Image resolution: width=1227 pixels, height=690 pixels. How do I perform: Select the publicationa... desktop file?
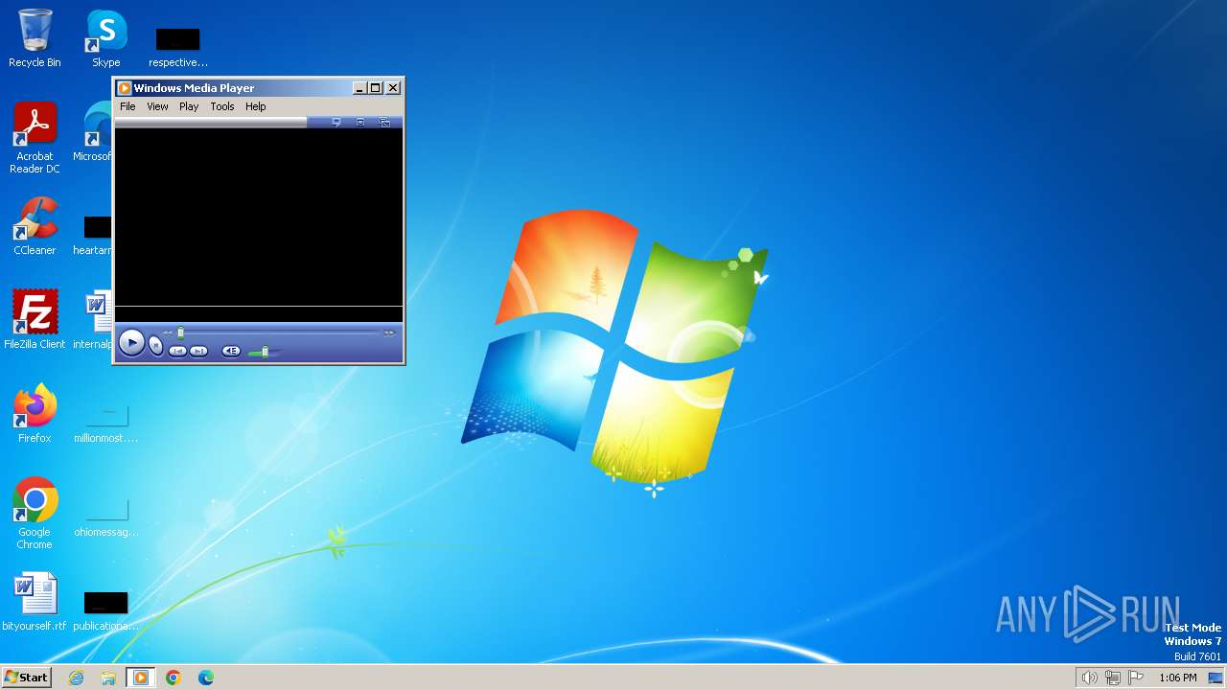[x=106, y=609]
